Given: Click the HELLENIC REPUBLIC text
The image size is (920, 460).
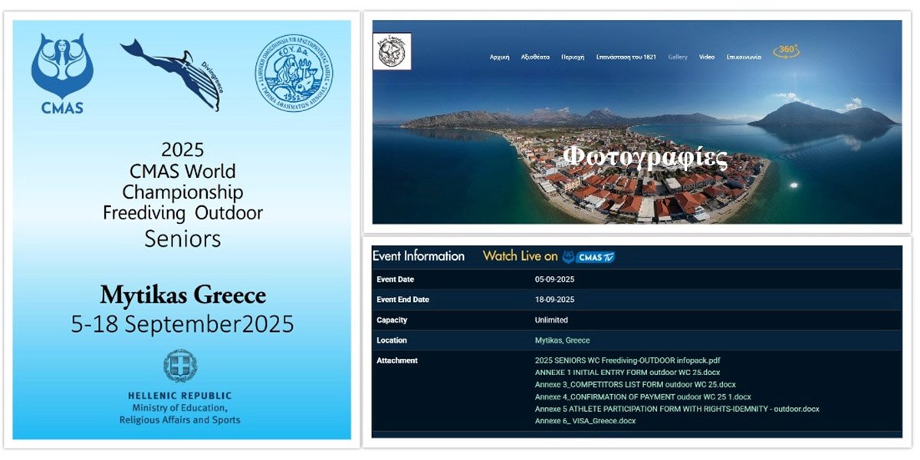Looking at the screenshot, I should click(x=179, y=395).
